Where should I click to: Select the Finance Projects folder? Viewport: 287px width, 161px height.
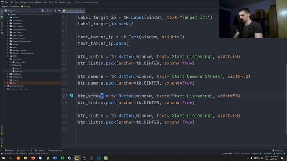click(x=17, y=38)
